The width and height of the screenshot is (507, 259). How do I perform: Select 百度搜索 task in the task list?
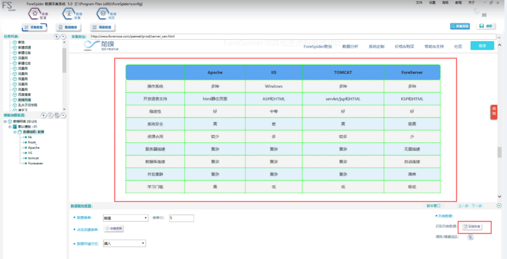[24, 95]
